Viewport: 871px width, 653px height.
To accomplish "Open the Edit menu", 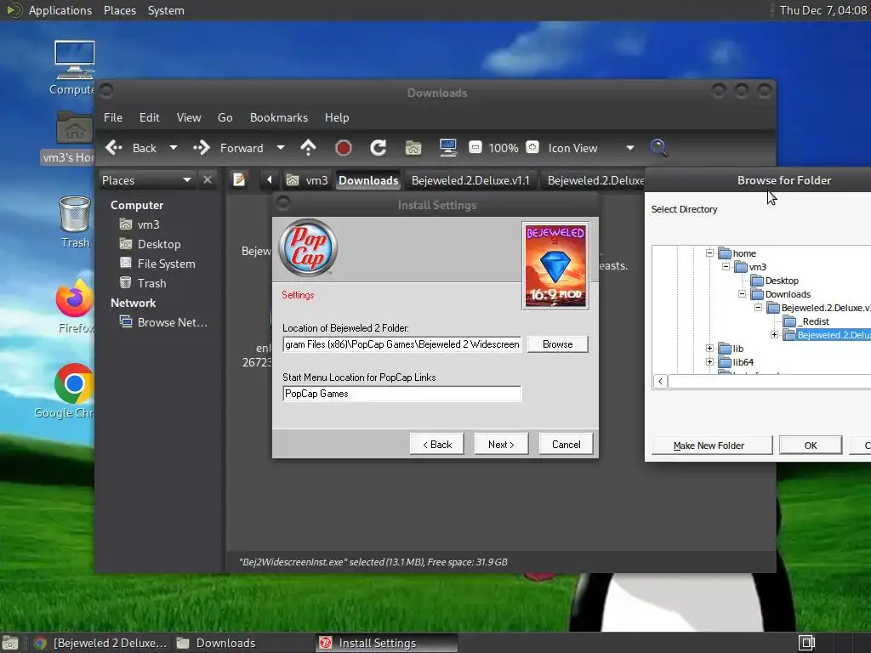I will pos(149,117).
